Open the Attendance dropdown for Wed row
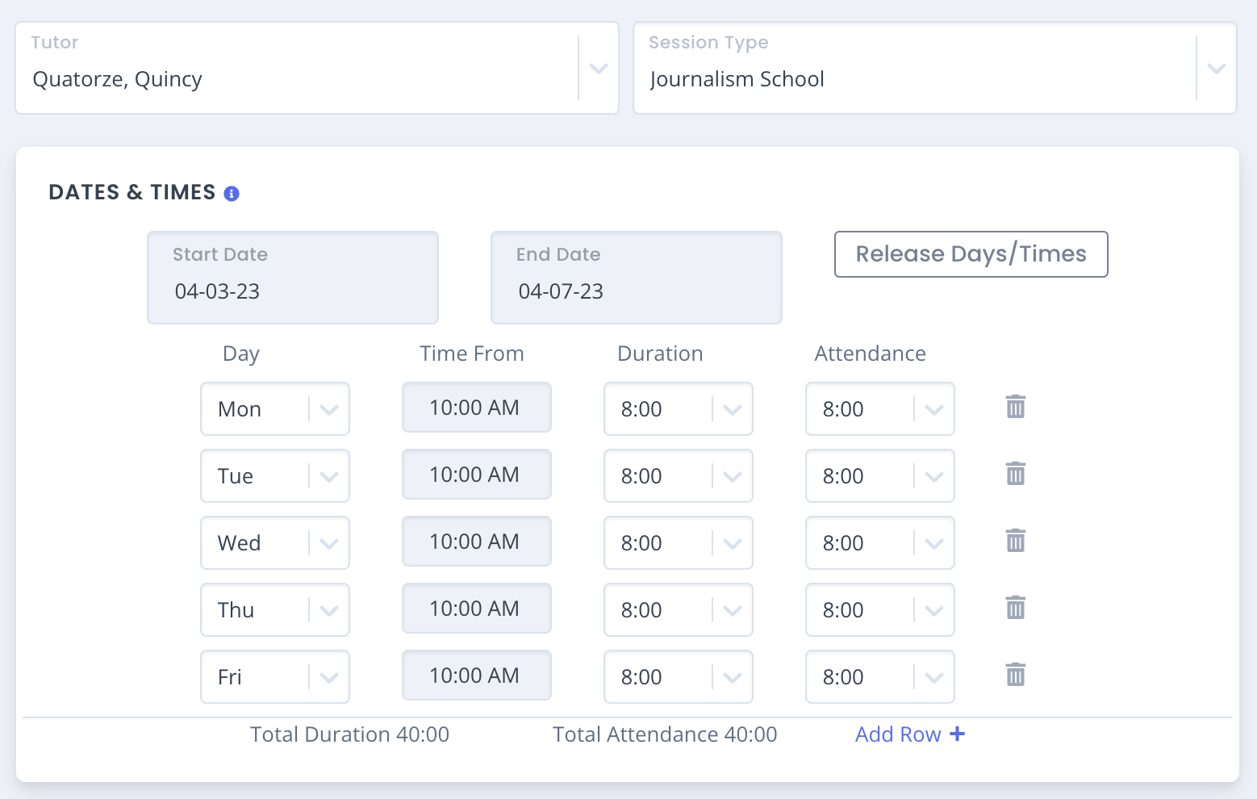The image size is (1257, 799). pos(880,542)
